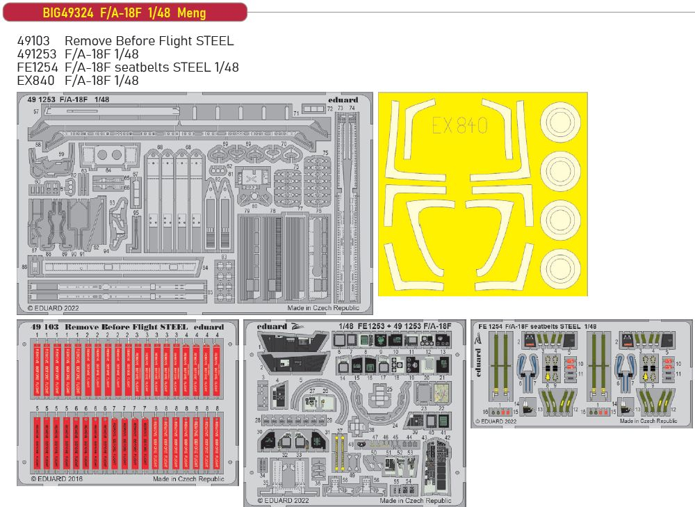Select the "491253 F/A-18F 1/48" list line
The image size is (695, 507).
pyautogui.click(x=78, y=54)
